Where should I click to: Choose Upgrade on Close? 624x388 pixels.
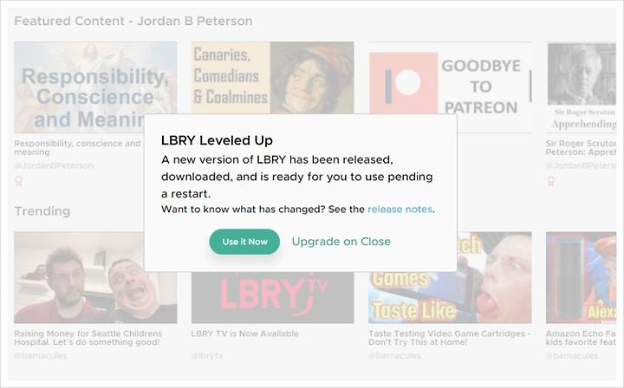[341, 242]
